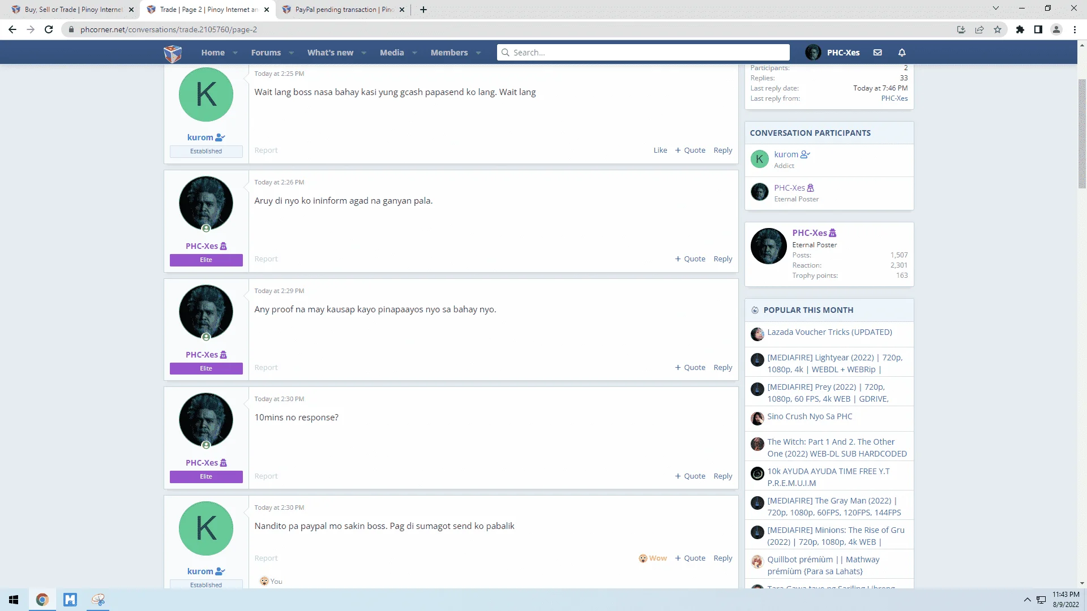Open Sino Crush Nyo Sa PHC thread

pyautogui.click(x=810, y=416)
